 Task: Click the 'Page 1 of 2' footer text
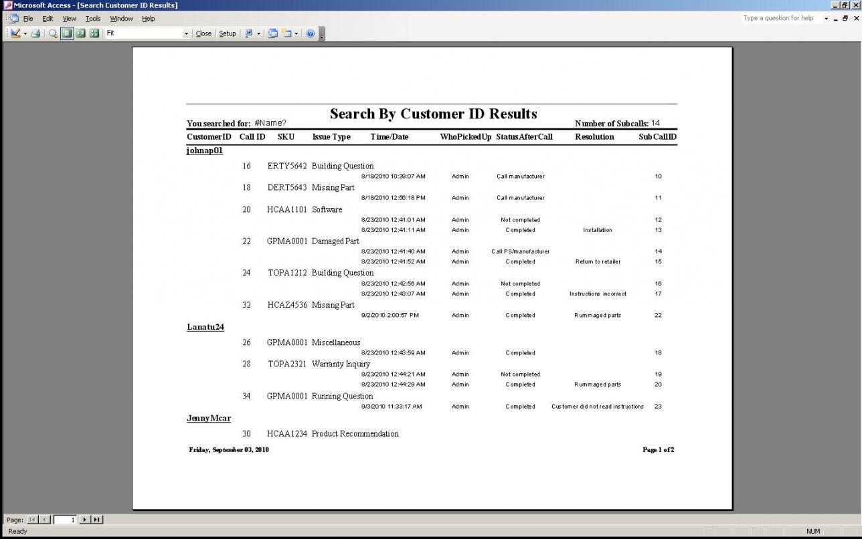[x=659, y=450]
